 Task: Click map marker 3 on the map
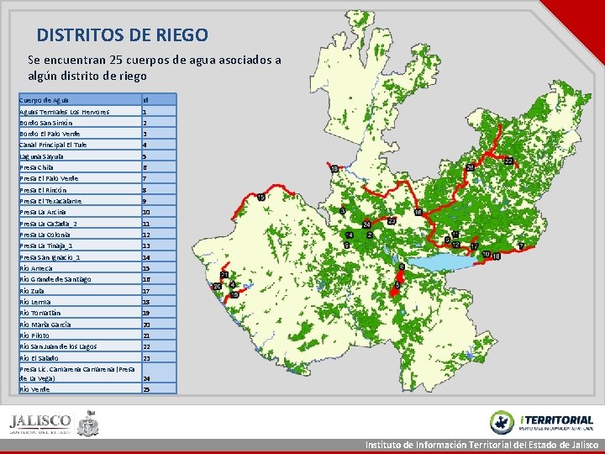pos(343,211)
